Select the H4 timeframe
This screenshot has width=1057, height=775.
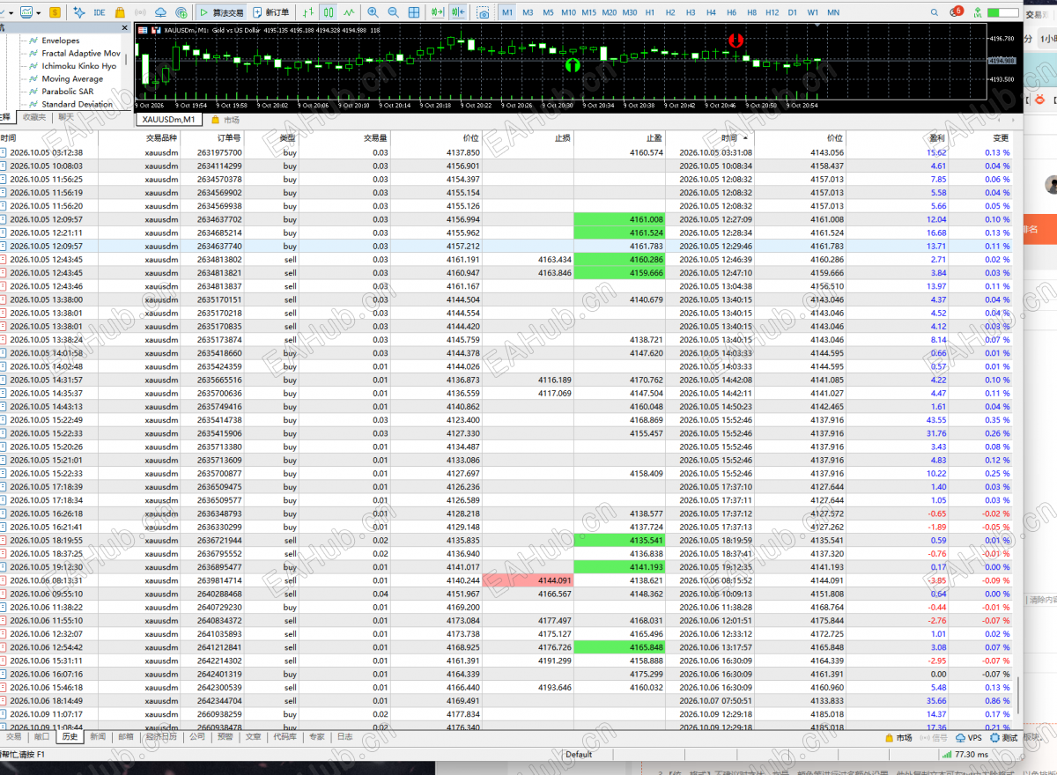(711, 12)
